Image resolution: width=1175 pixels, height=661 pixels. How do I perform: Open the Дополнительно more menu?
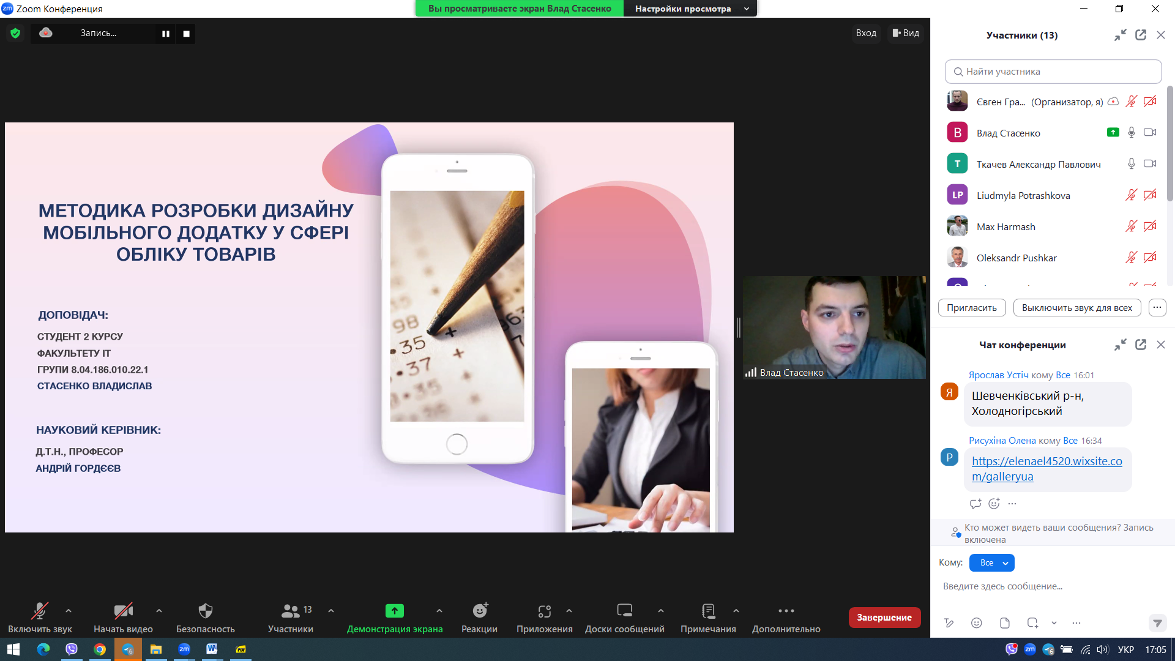tap(786, 610)
